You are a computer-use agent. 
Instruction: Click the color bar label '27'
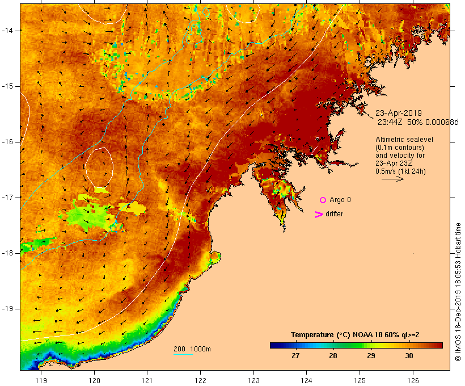pyautogui.click(x=295, y=356)
